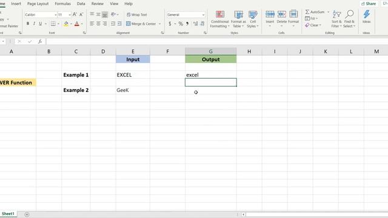Expand the fill color arrow
The image size is (388, 218).
71,24
